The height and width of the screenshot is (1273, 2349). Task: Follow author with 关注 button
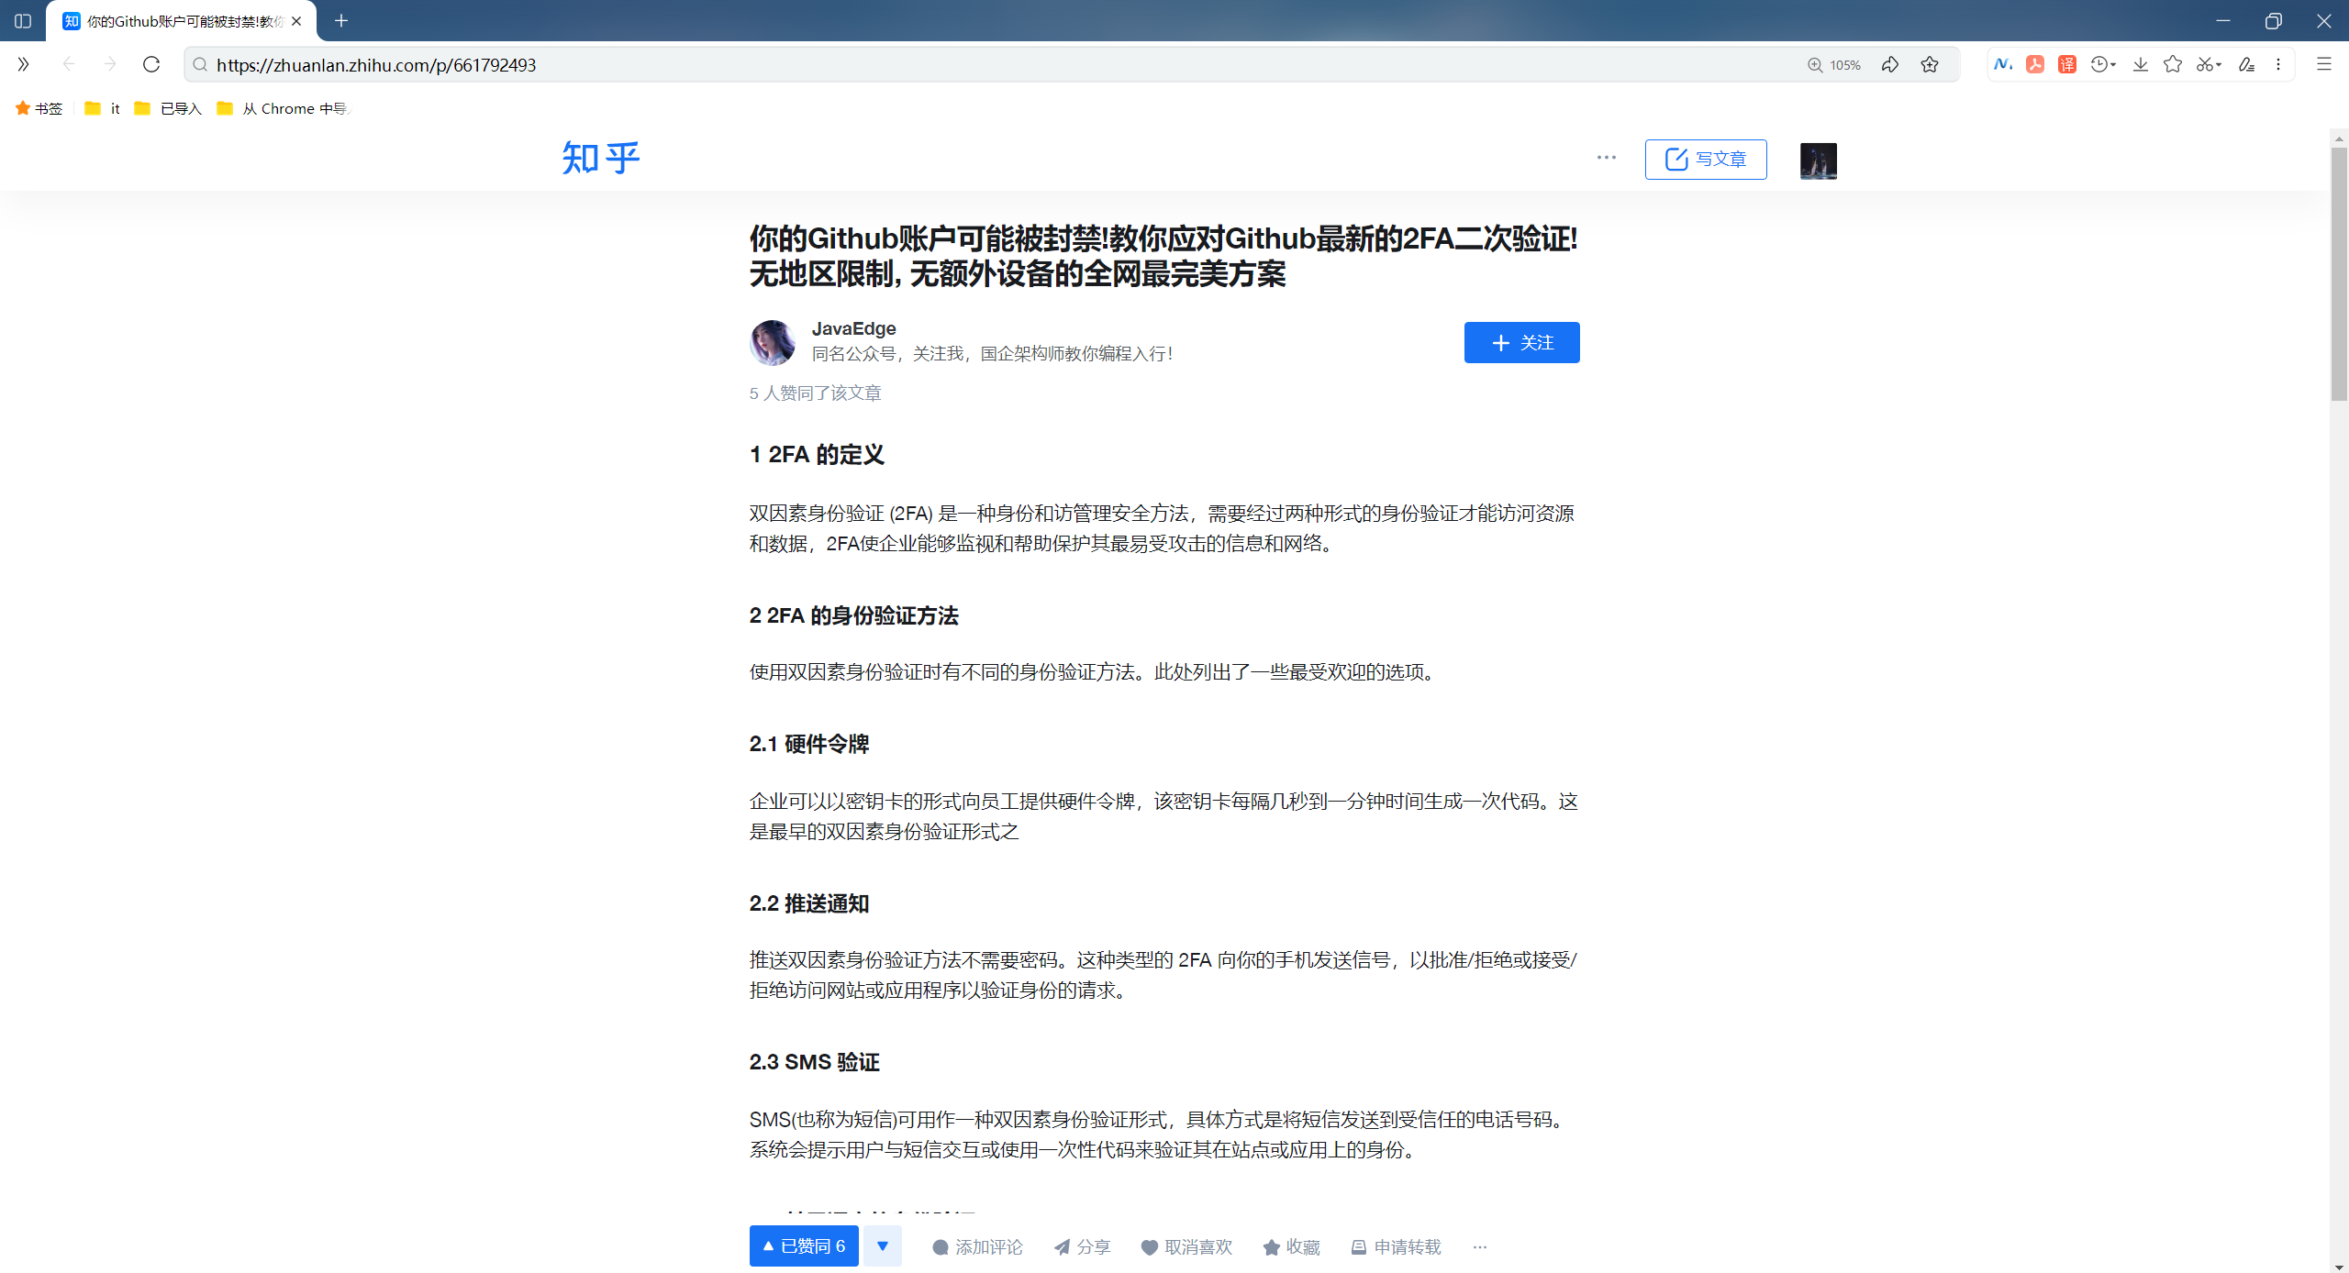coord(1522,342)
